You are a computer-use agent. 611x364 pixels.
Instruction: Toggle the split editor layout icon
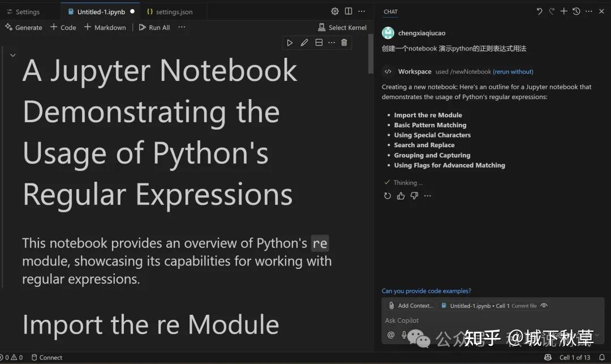347,11
